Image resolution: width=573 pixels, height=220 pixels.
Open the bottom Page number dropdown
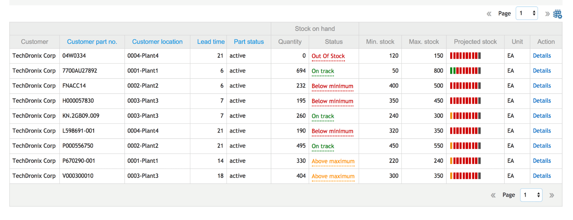click(x=531, y=195)
